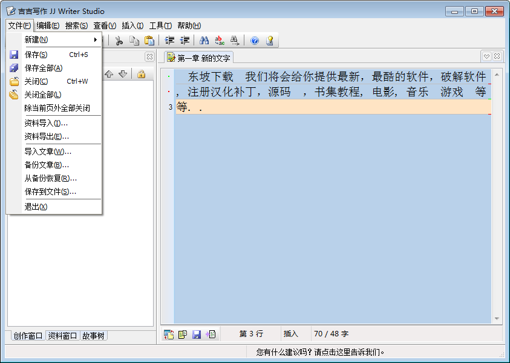The image size is (510, 363).
Task: Click line number 3 in the gutter
Action: click(171, 107)
